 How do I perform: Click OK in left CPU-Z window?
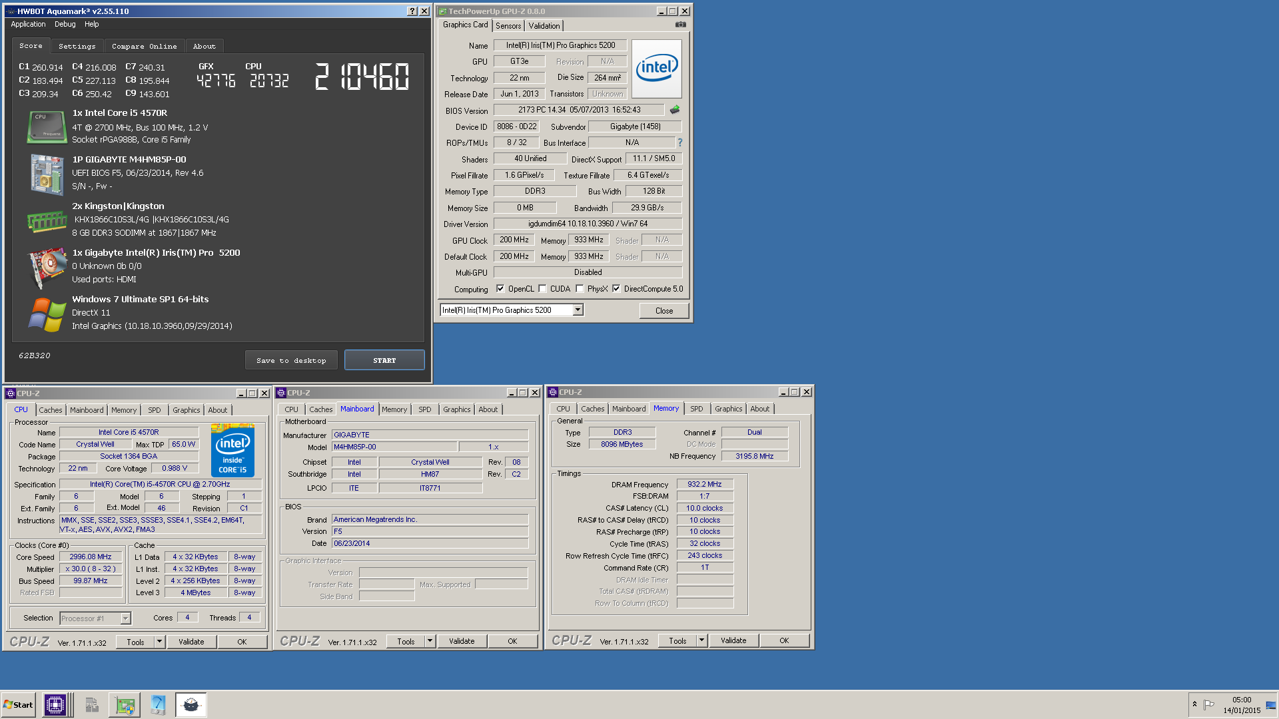(242, 642)
